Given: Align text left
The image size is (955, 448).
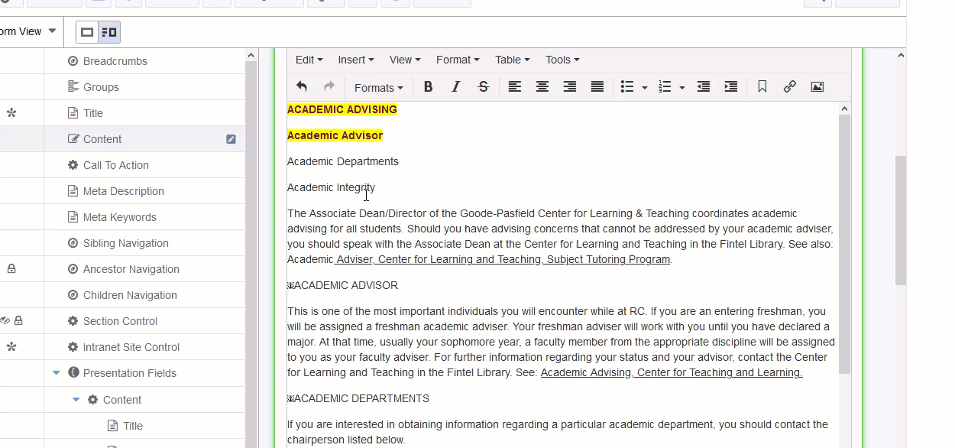Looking at the screenshot, I should pos(515,87).
